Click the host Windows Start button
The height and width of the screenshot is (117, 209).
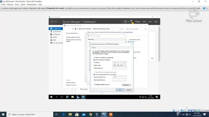[x=3, y=114]
